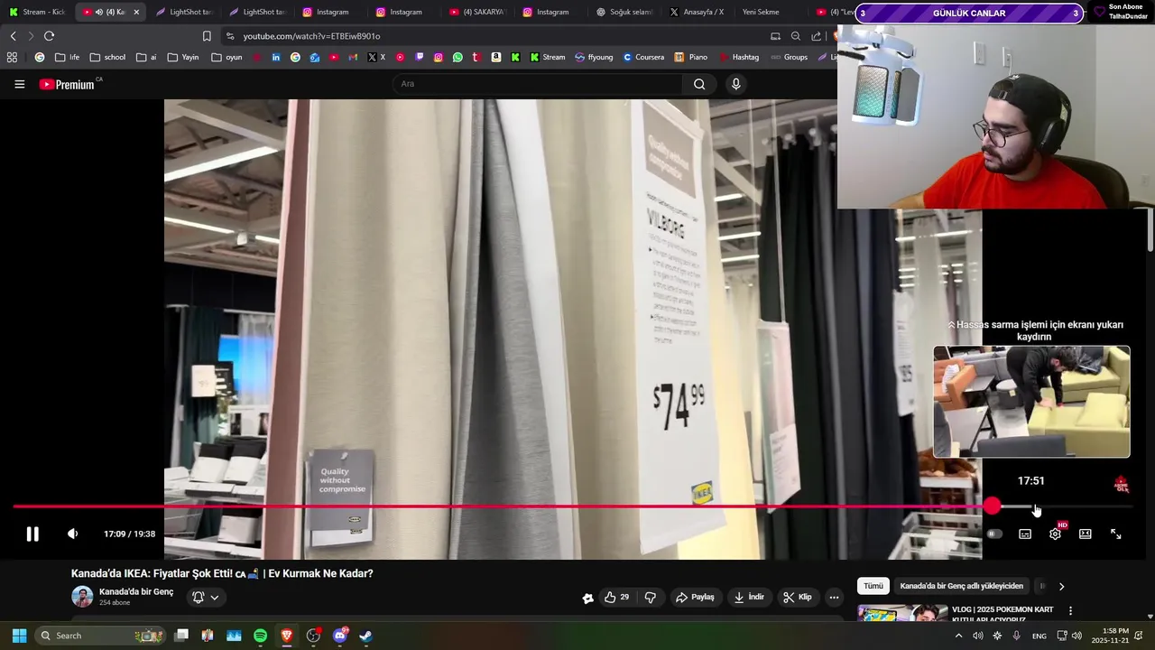Like the video with 29 likes

pos(618,597)
